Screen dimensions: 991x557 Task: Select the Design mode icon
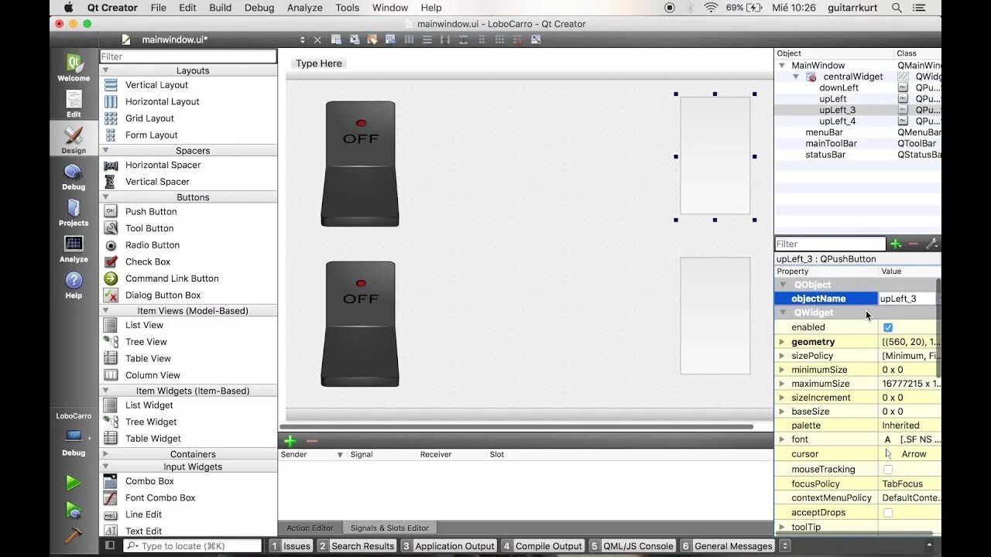coord(74,140)
